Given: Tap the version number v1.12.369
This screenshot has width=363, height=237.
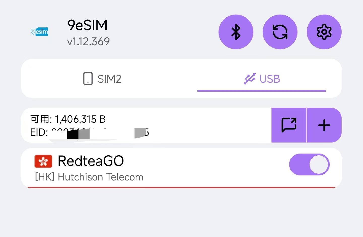Looking at the screenshot, I should pyautogui.click(x=88, y=41).
